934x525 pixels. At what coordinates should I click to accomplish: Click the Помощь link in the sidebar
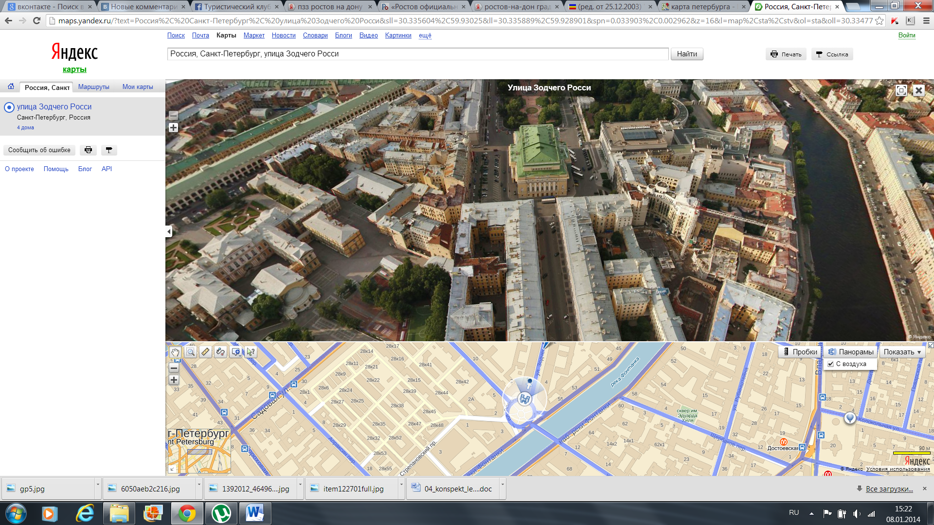(x=56, y=169)
